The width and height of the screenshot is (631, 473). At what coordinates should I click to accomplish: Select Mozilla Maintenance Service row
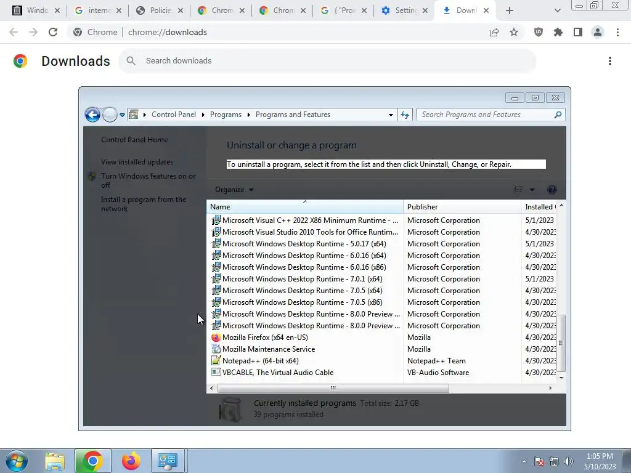pos(381,349)
